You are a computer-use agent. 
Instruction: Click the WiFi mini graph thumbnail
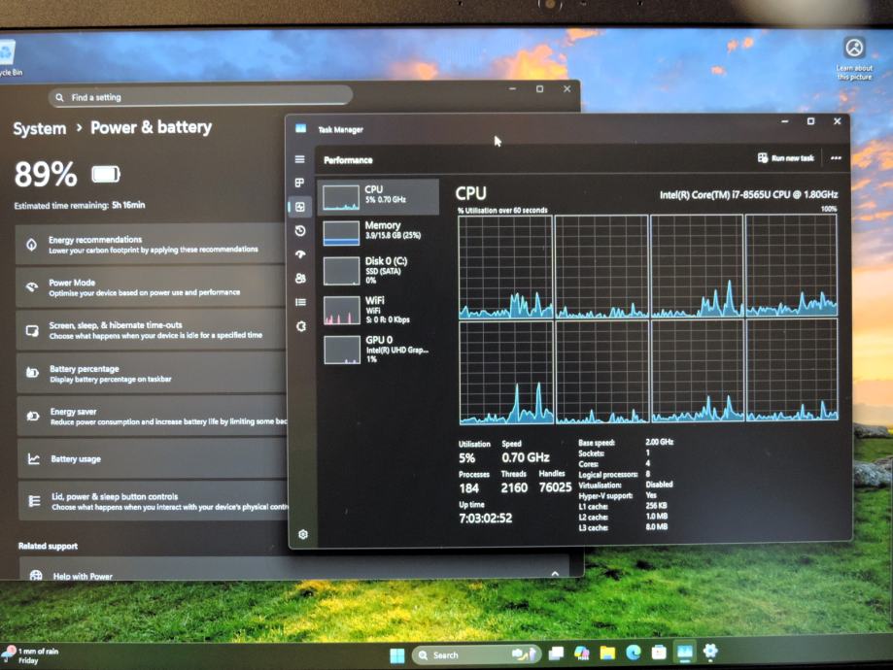click(x=342, y=310)
